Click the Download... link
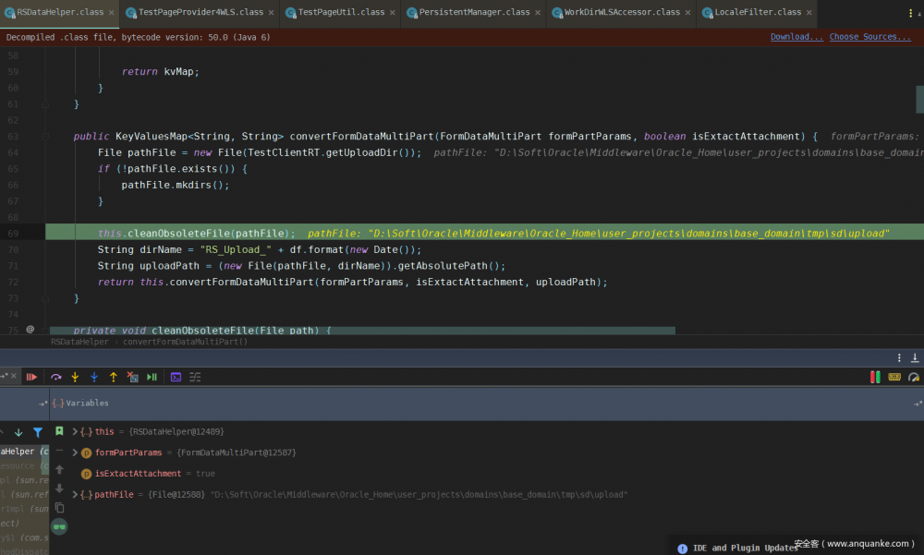 (796, 37)
